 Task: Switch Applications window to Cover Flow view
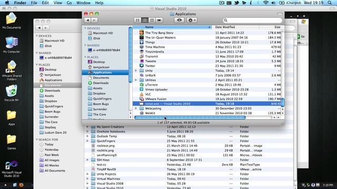click(x=159, y=20)
